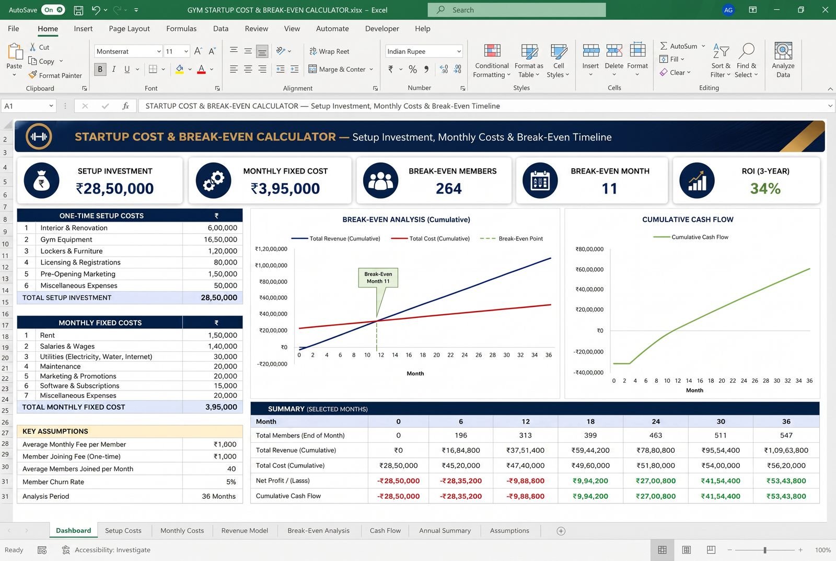The height and width of the screenshot is (561, 836).
Task: Click the Sort & Filter icon
Action: (x=721, y=51)
